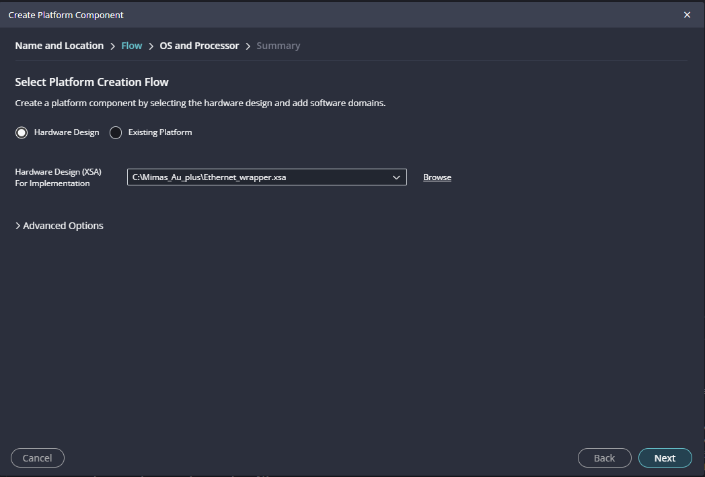Go to Name and Location step

point(59,46)
